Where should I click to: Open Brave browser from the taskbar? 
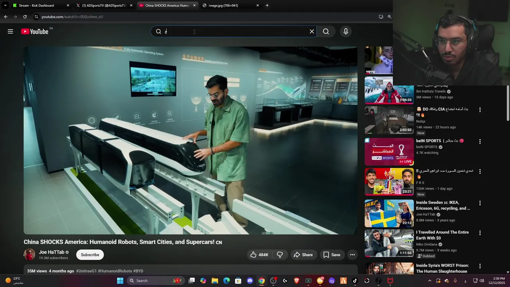pos(296,281)
